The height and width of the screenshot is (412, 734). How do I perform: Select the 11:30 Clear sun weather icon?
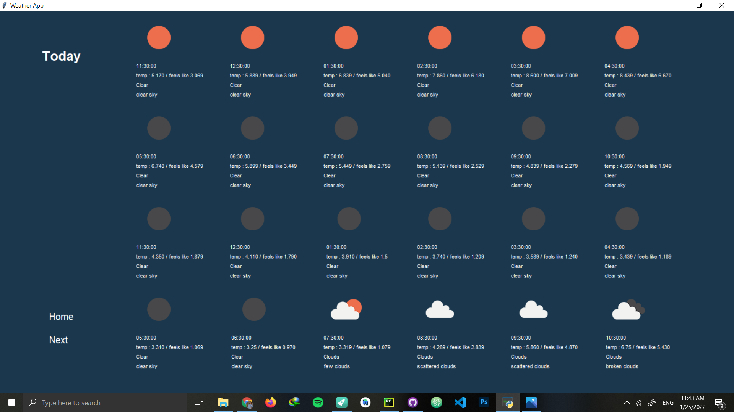click(x=159, y=37)
